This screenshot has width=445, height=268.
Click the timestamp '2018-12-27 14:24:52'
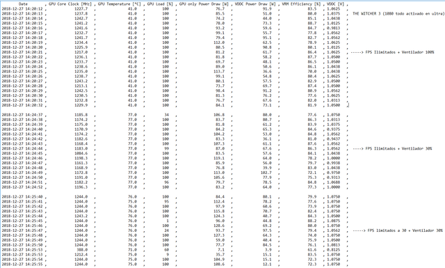pos(22,187)
